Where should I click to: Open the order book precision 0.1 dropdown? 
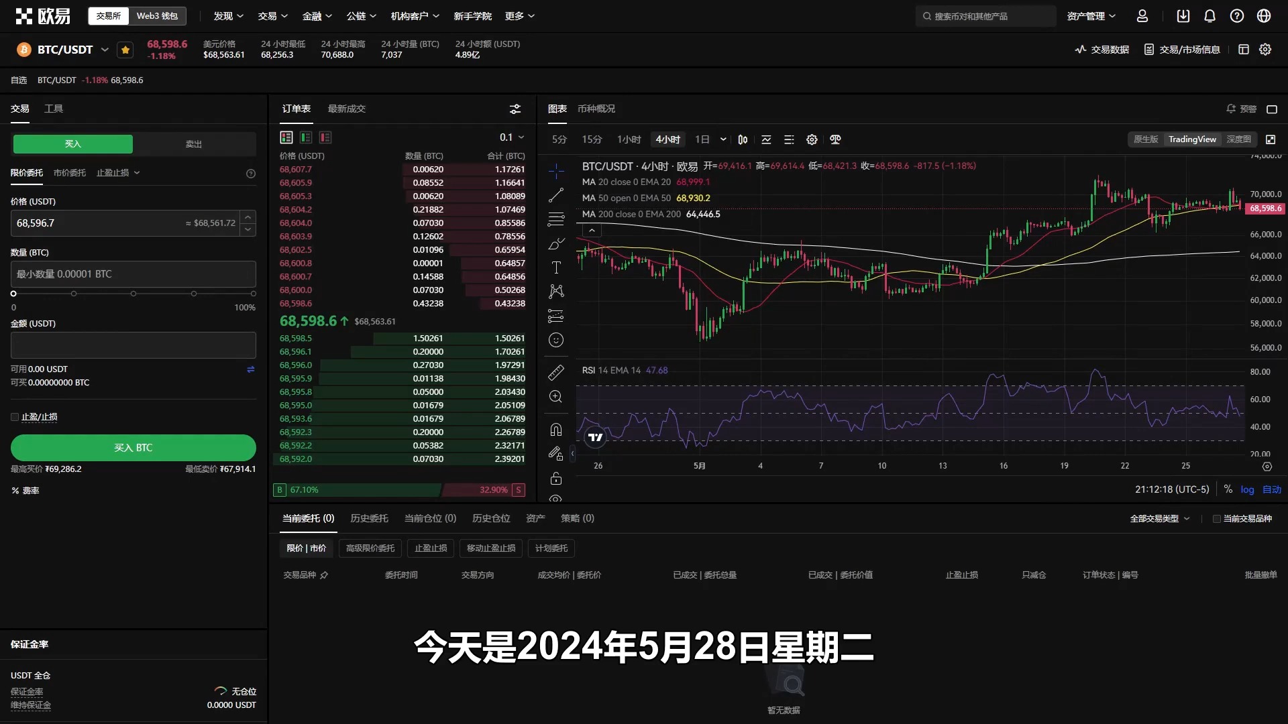pyautogui.click(x=511, y=137)
